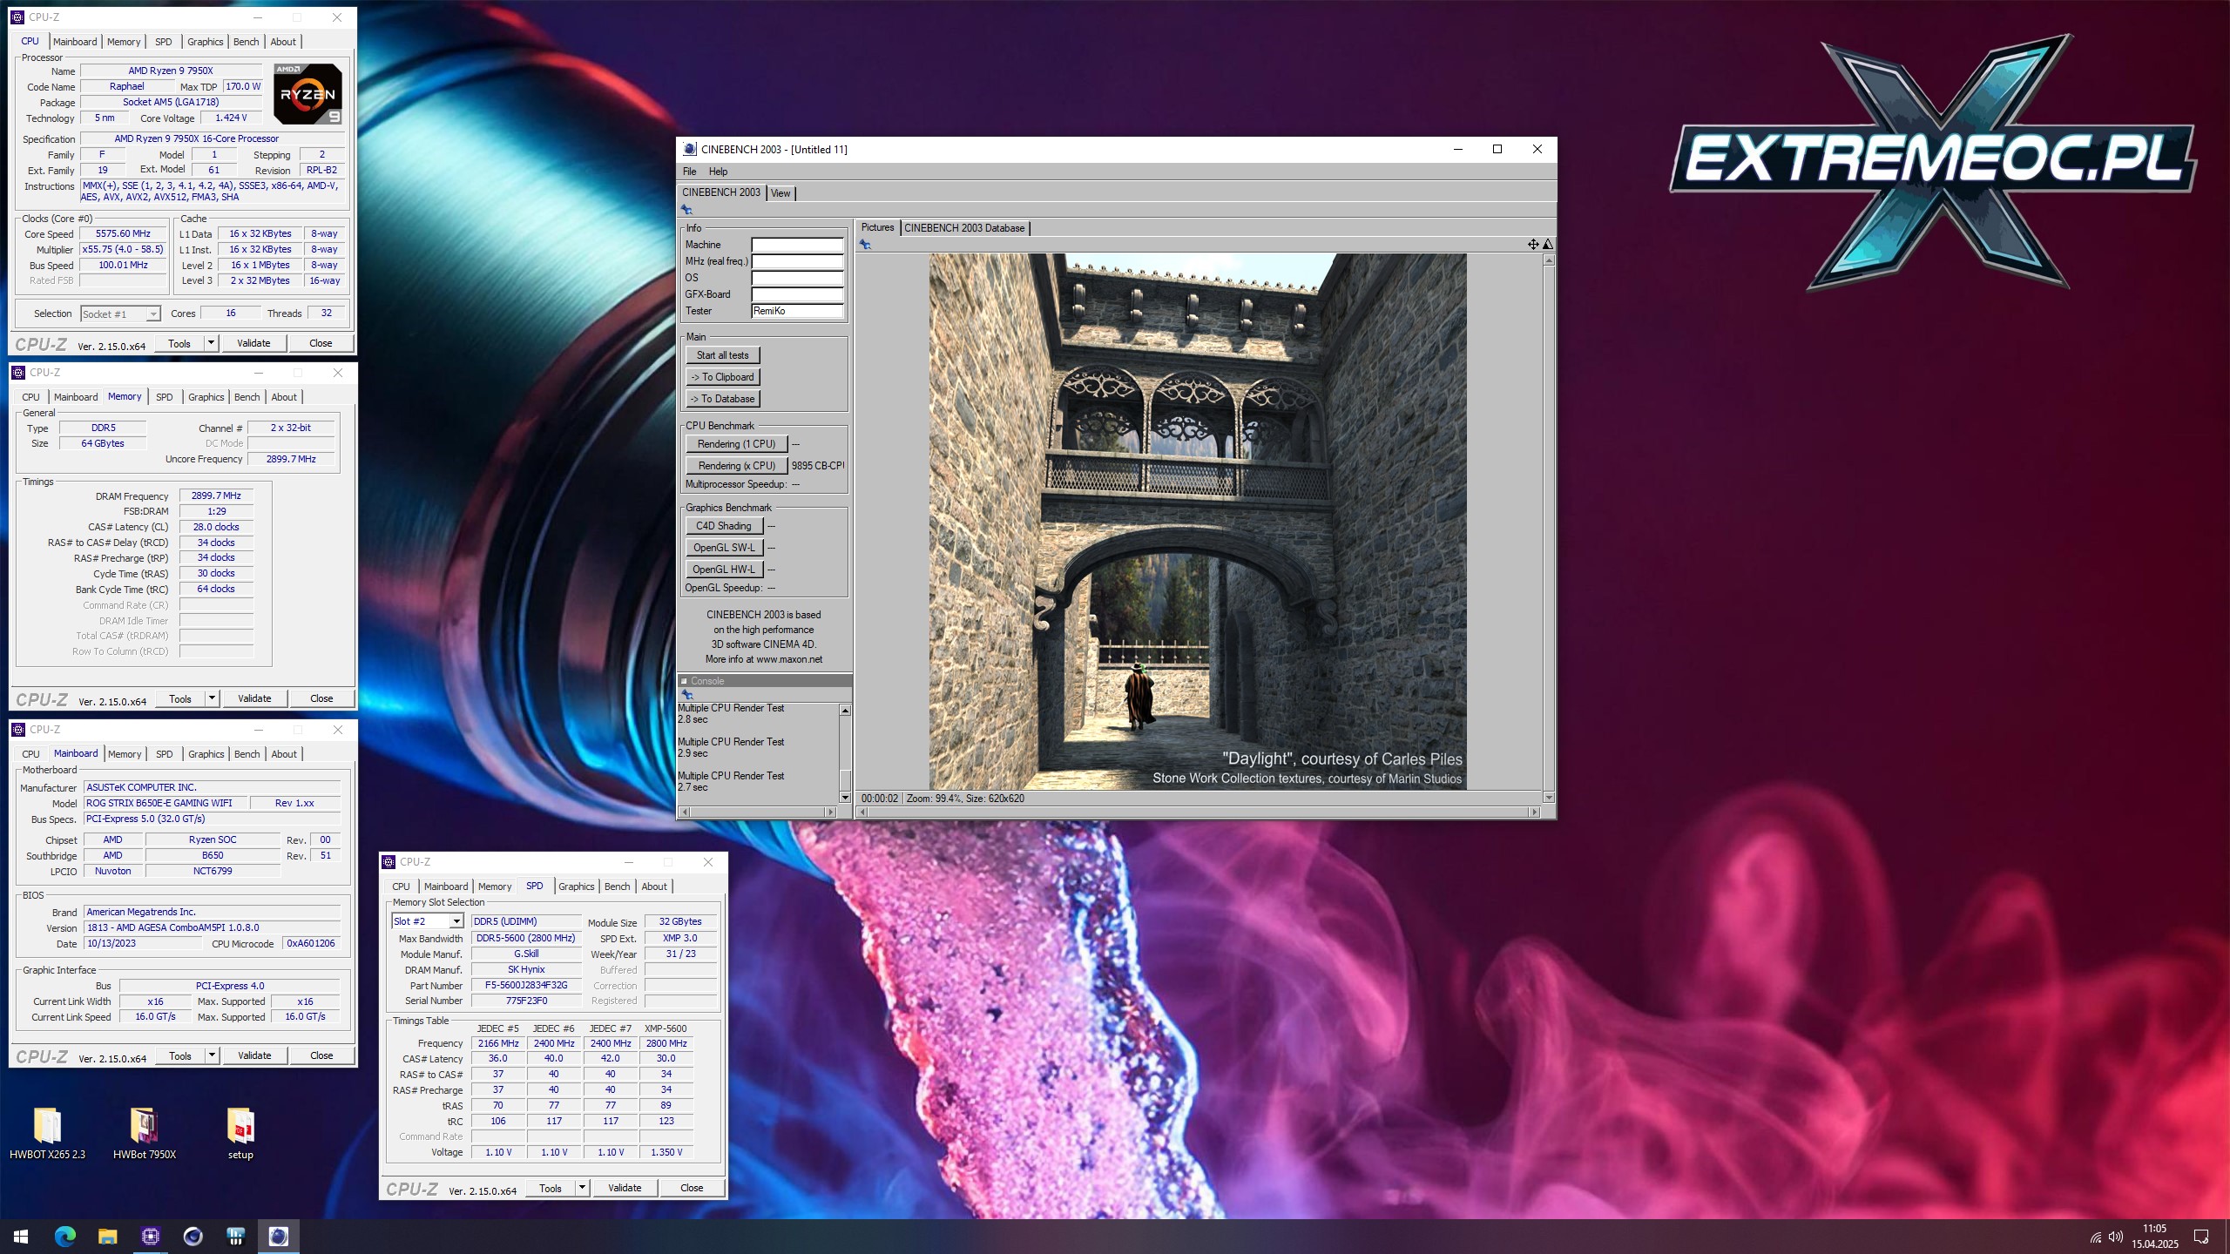Image resolution: width=2230 pixels, height=1254 pixels.
Task: Expand the Tools dropdown arrow in the CPU-Z Mainboard window
Action: [212, 1055]
